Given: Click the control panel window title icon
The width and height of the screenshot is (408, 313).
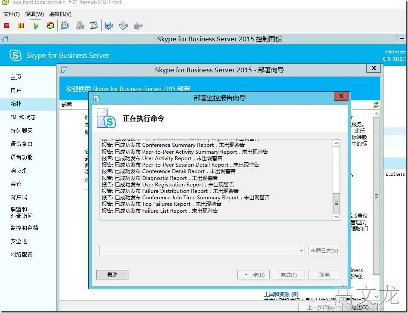Looking at the screenshot, I should 4,39.
